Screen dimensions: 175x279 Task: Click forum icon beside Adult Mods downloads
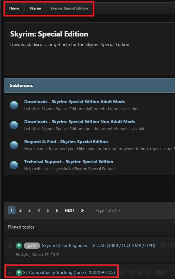14,105
